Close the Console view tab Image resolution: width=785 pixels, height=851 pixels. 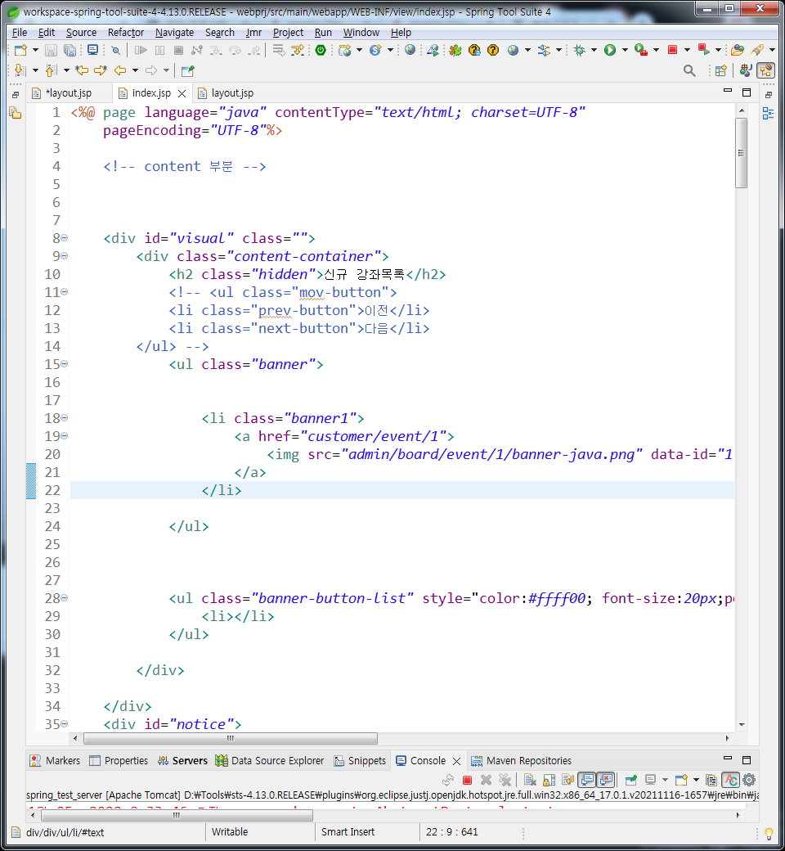[457, 762]
